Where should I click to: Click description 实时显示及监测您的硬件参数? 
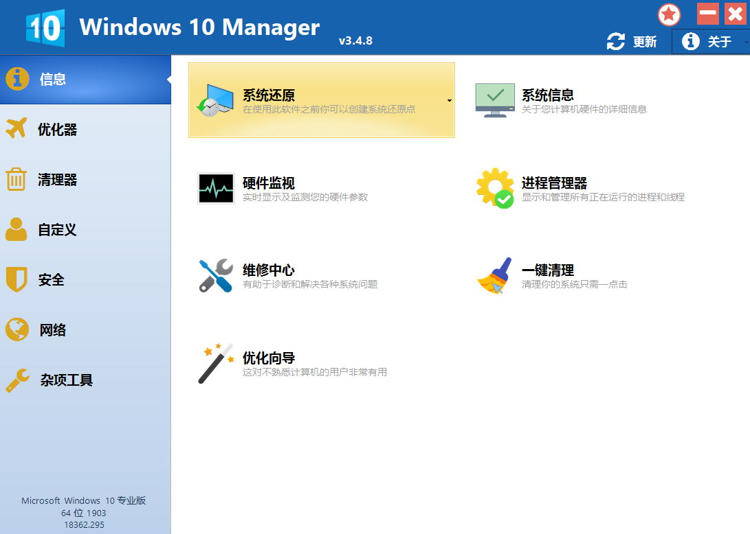click(x=305, y=197)
